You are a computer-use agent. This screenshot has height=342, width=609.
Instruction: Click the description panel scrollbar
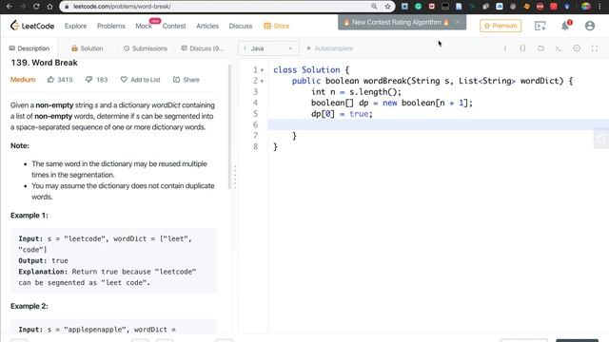[229, 126]
